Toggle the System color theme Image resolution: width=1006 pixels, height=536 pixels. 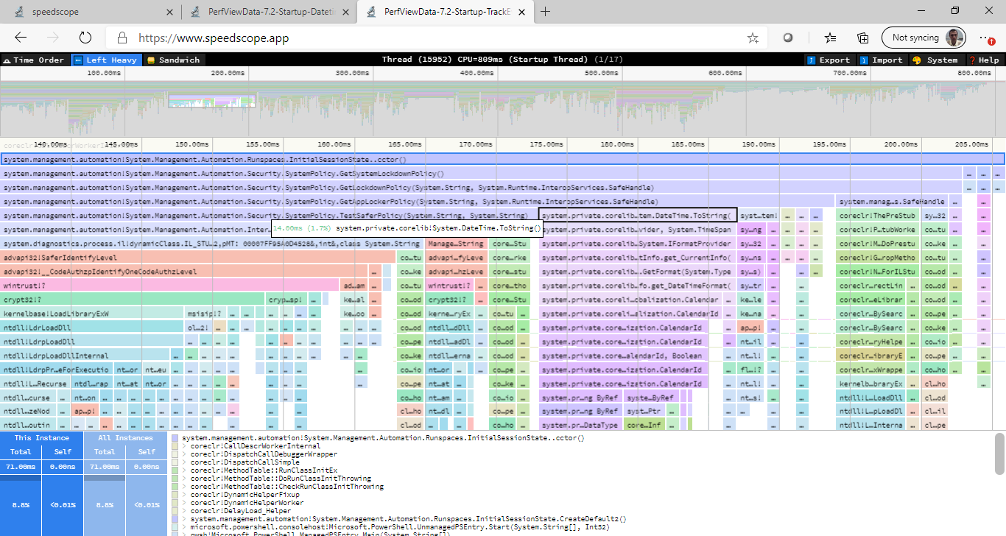pyautogui.click(x=936, y=60)
